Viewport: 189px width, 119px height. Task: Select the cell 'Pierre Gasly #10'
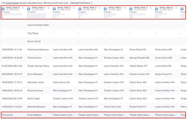[138, 50]
